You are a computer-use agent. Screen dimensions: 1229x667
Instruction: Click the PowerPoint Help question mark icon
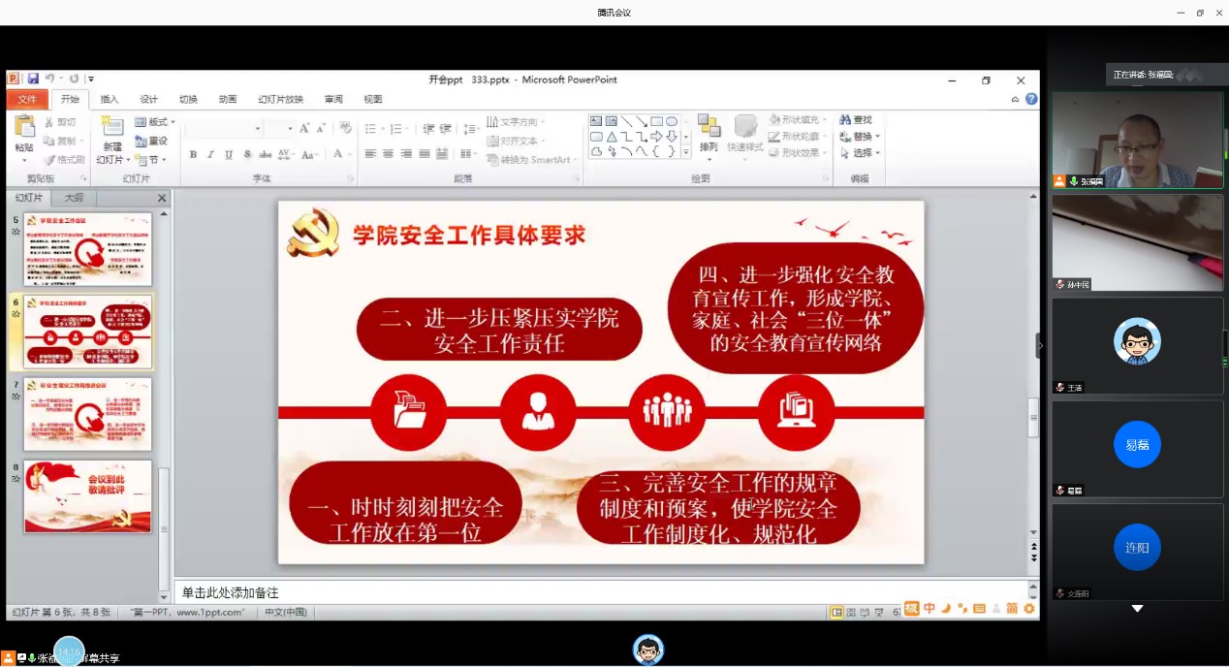[x=1031, y=99]
